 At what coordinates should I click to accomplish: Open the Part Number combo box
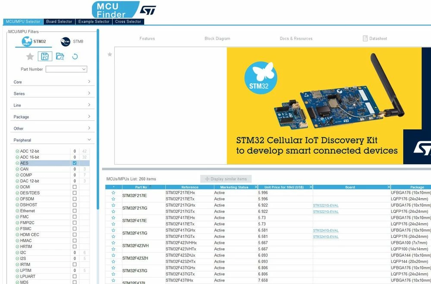tap(66, 69)
